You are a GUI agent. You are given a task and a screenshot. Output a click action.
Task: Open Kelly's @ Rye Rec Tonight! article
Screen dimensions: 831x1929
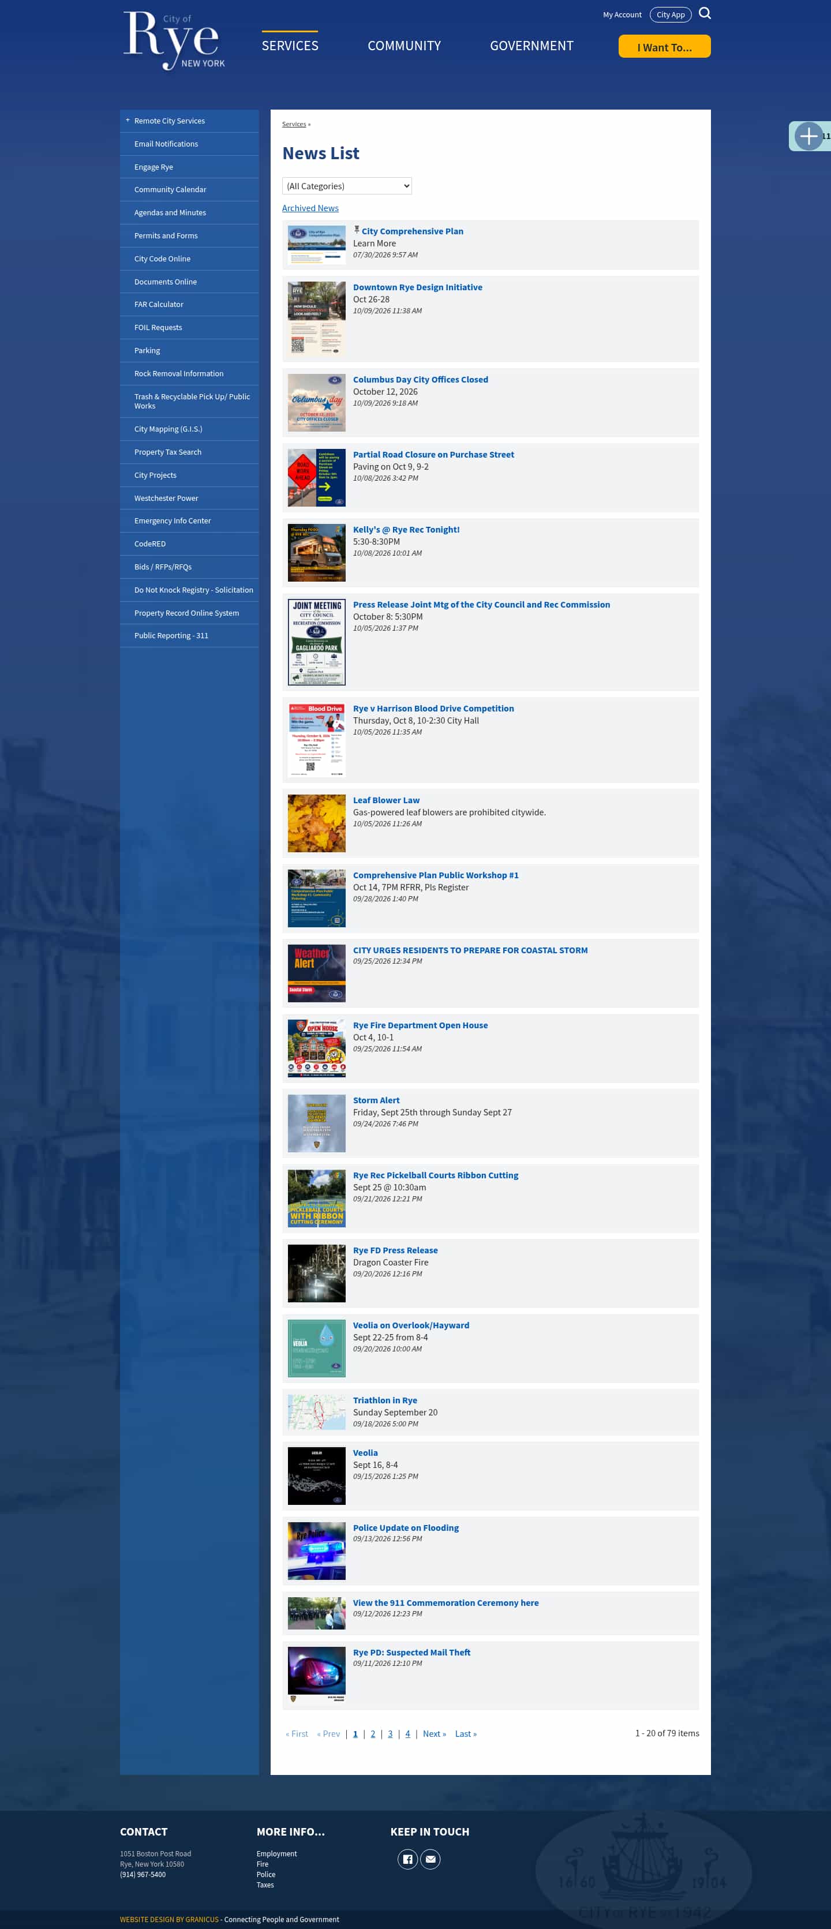tap(406, 530)
